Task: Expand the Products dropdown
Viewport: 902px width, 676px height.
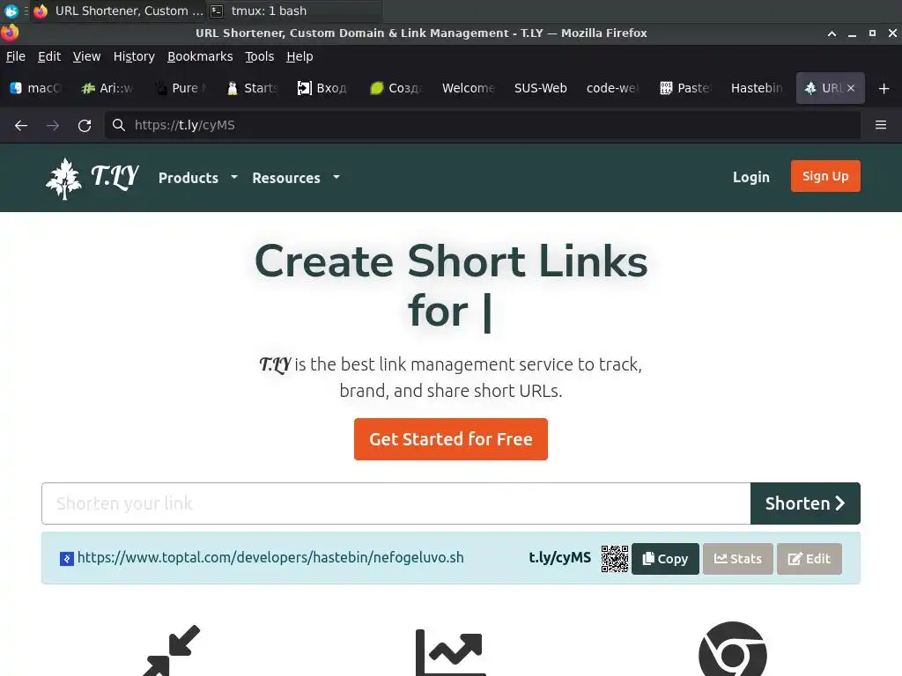Action: tap(198, 178)
